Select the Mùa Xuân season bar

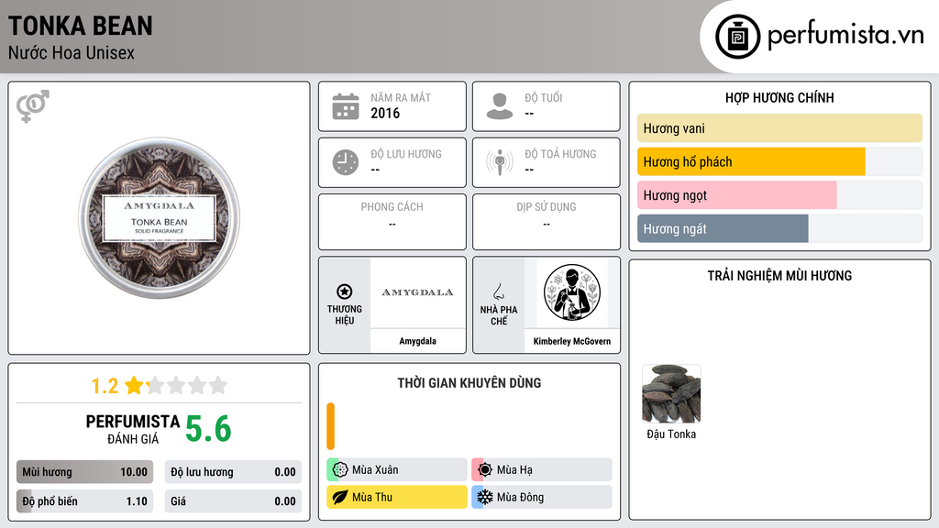click(x=397, y=470)
